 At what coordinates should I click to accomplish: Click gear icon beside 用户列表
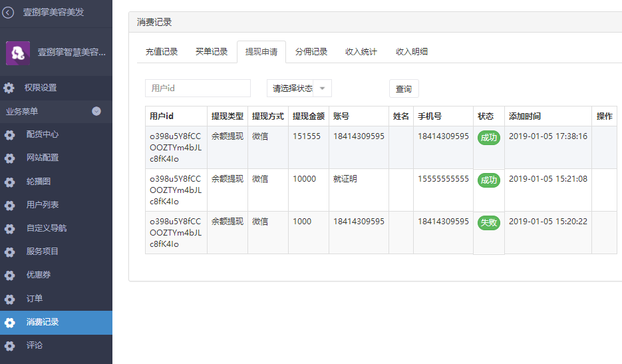pyautogui.click(x=9, y=205)
